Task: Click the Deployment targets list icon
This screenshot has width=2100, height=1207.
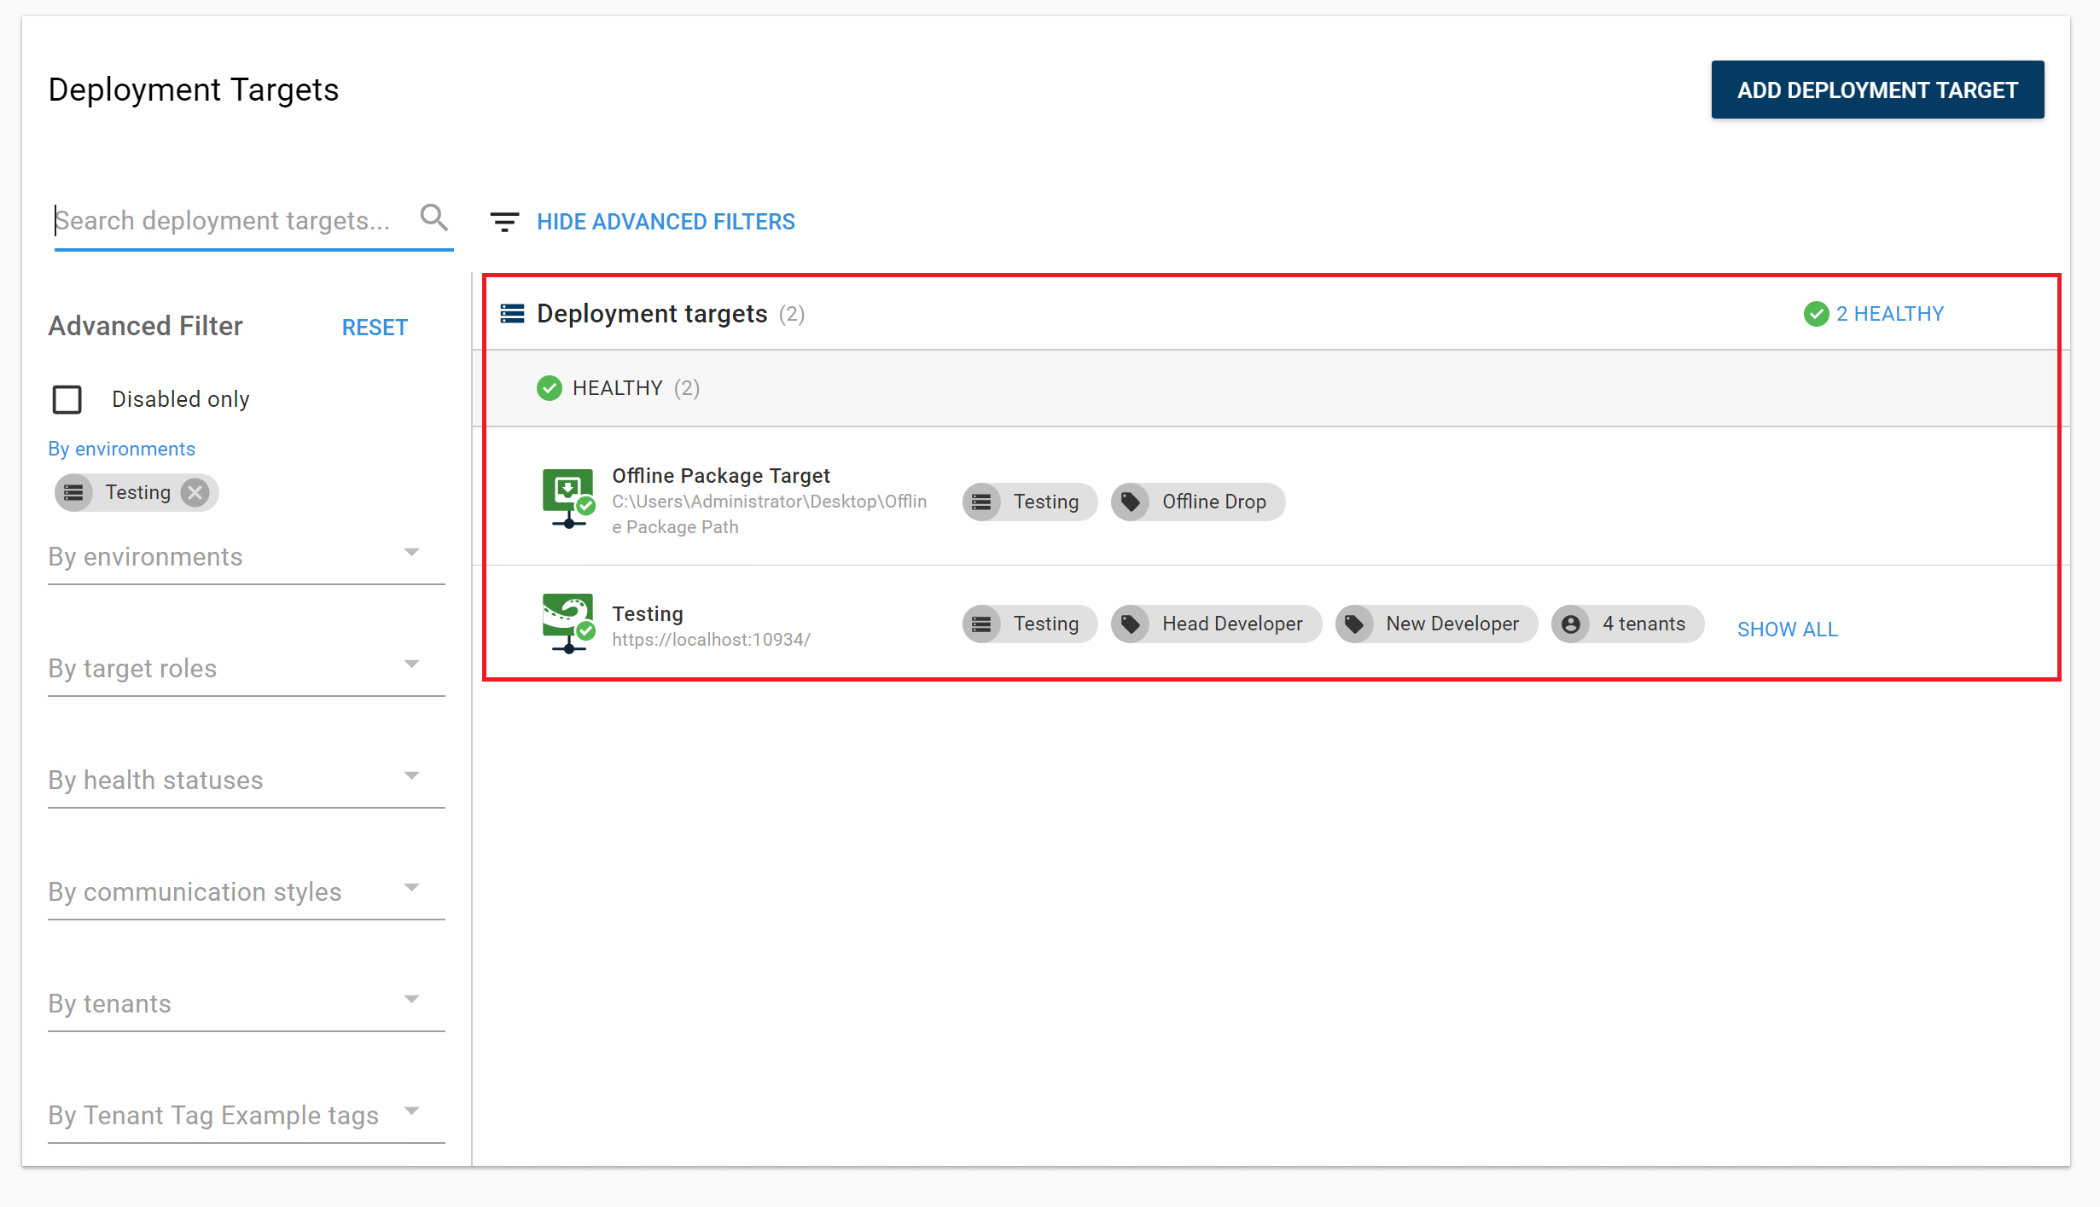Action: [x=512, y=313]
